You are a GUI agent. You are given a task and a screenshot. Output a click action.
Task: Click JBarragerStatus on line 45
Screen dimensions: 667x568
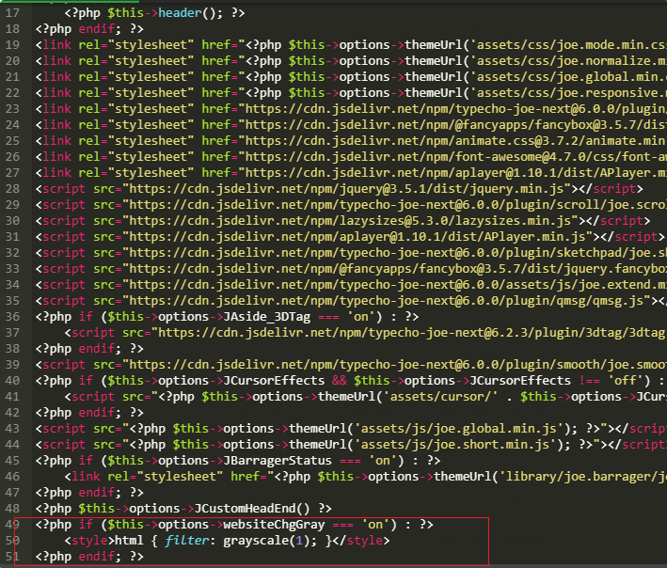tap(278, 461)
